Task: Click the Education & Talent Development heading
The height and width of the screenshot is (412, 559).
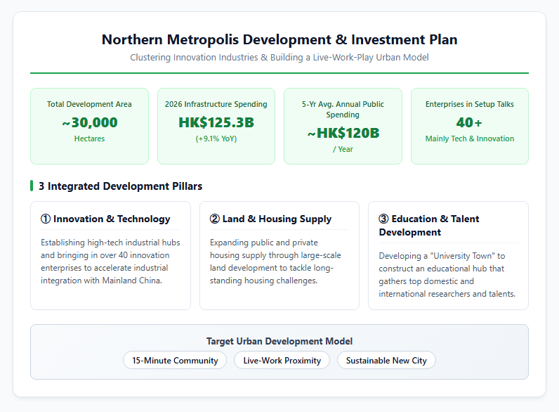Action: [429, 225]
